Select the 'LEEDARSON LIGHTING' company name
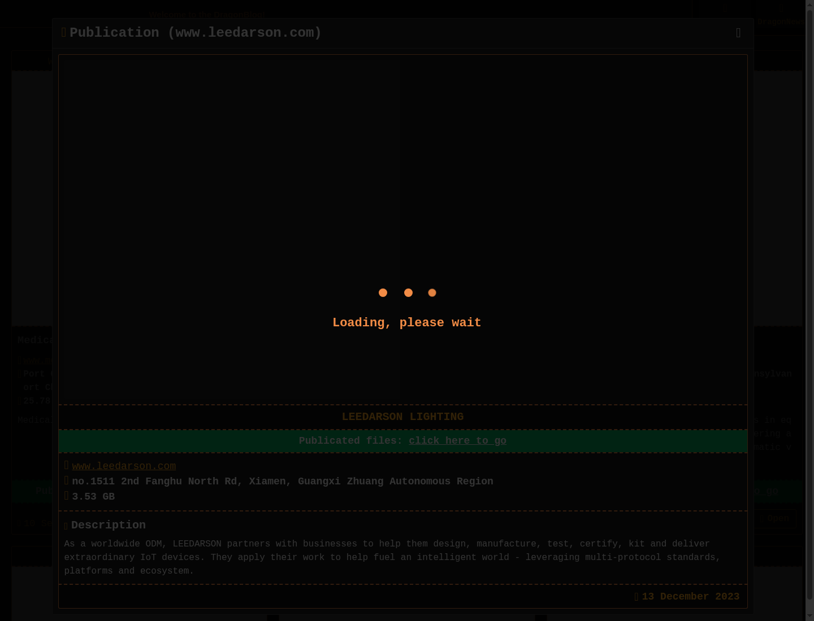The height and width of the screenshot is (621, 814). pyautogui.click(x=402, y=417)
